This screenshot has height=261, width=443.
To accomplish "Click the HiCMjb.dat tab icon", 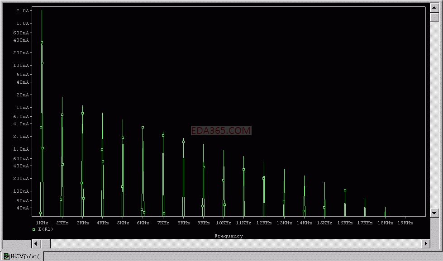I will [x=6, y=256].
